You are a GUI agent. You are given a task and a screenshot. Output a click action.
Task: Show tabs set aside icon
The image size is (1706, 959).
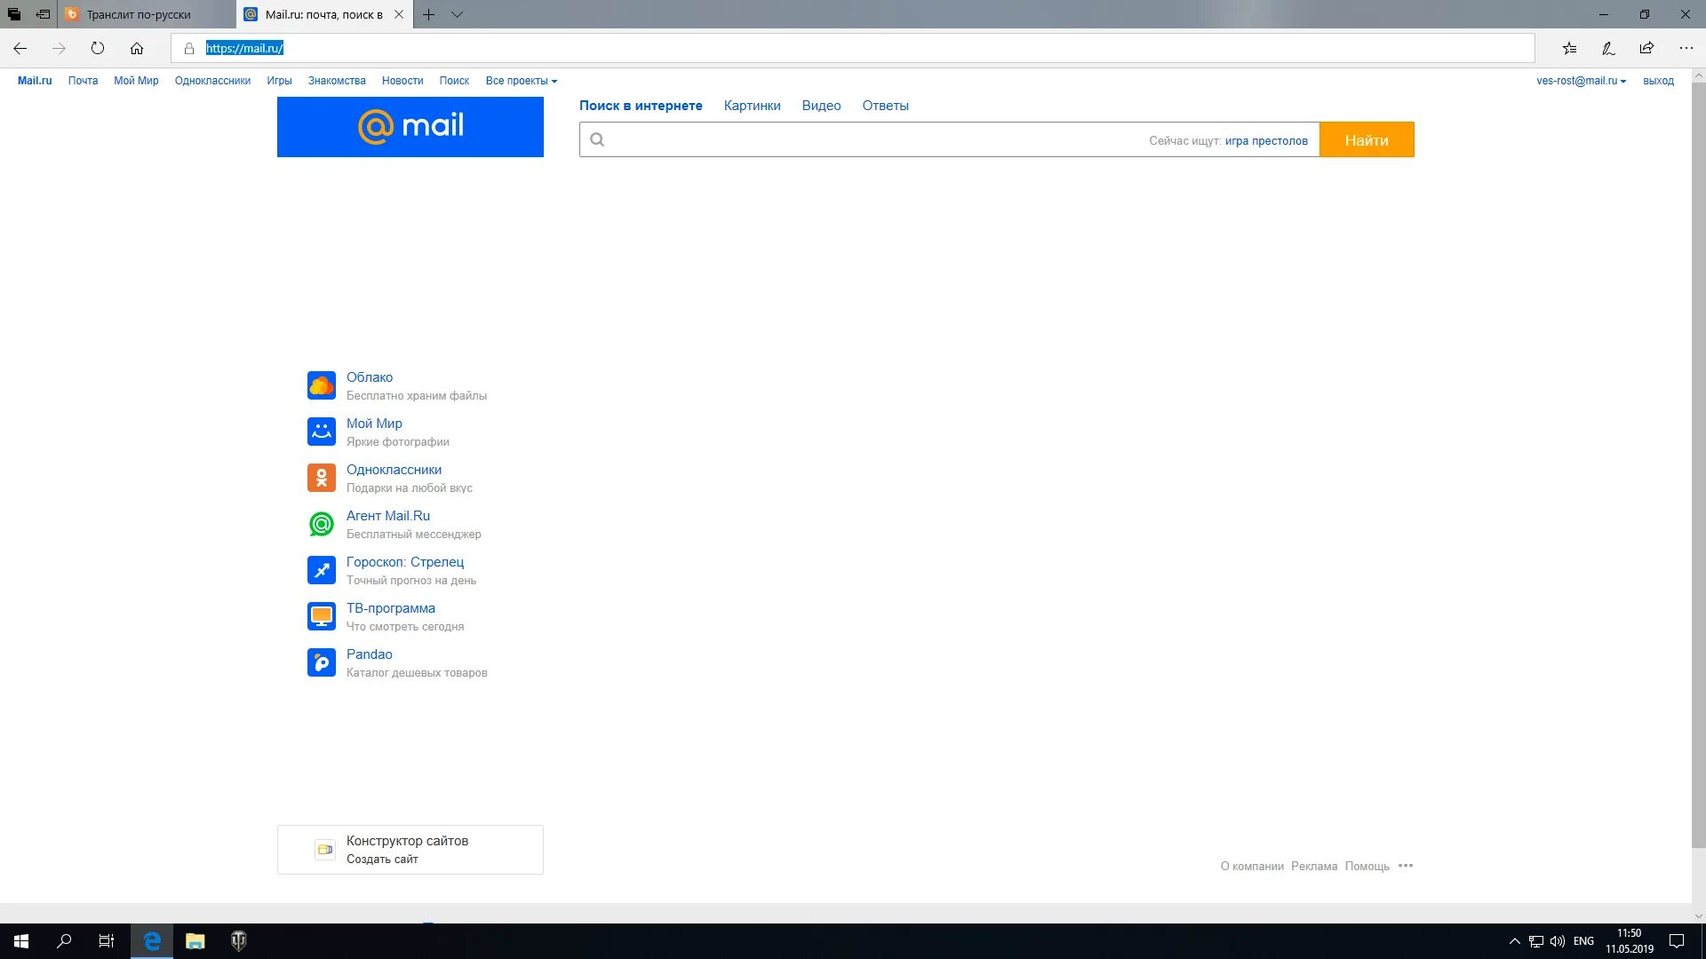[14, 14]
